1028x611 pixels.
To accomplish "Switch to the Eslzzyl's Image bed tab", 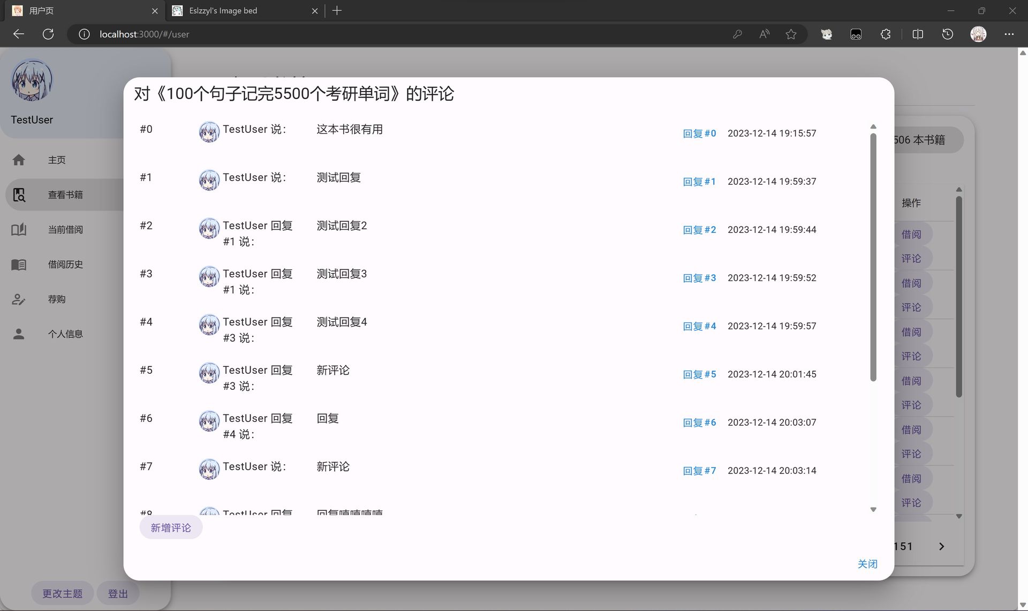I will (x=244, y=11).
